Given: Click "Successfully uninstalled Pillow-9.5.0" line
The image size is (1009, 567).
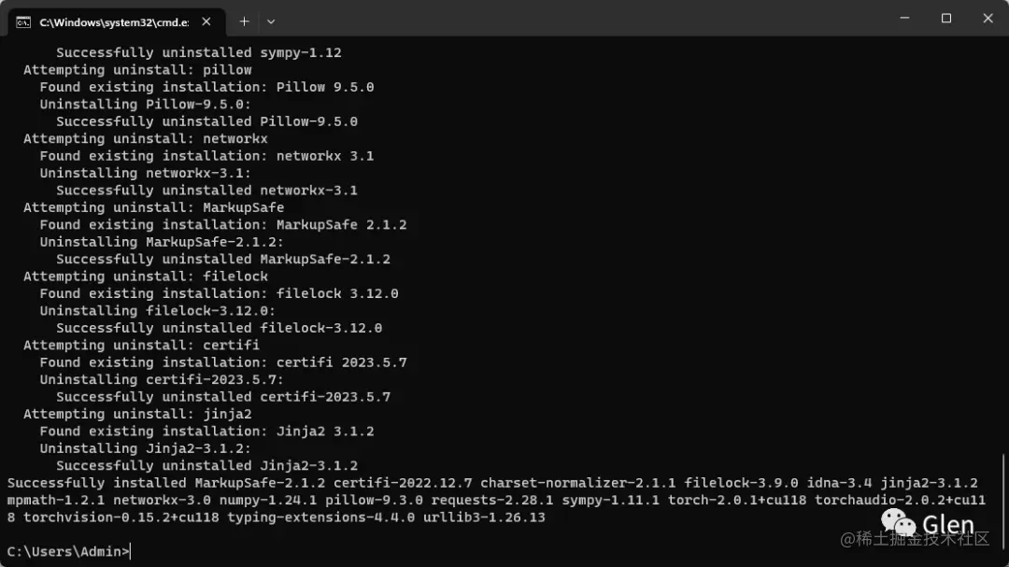Looking at the screenshot, I should 206,121.
